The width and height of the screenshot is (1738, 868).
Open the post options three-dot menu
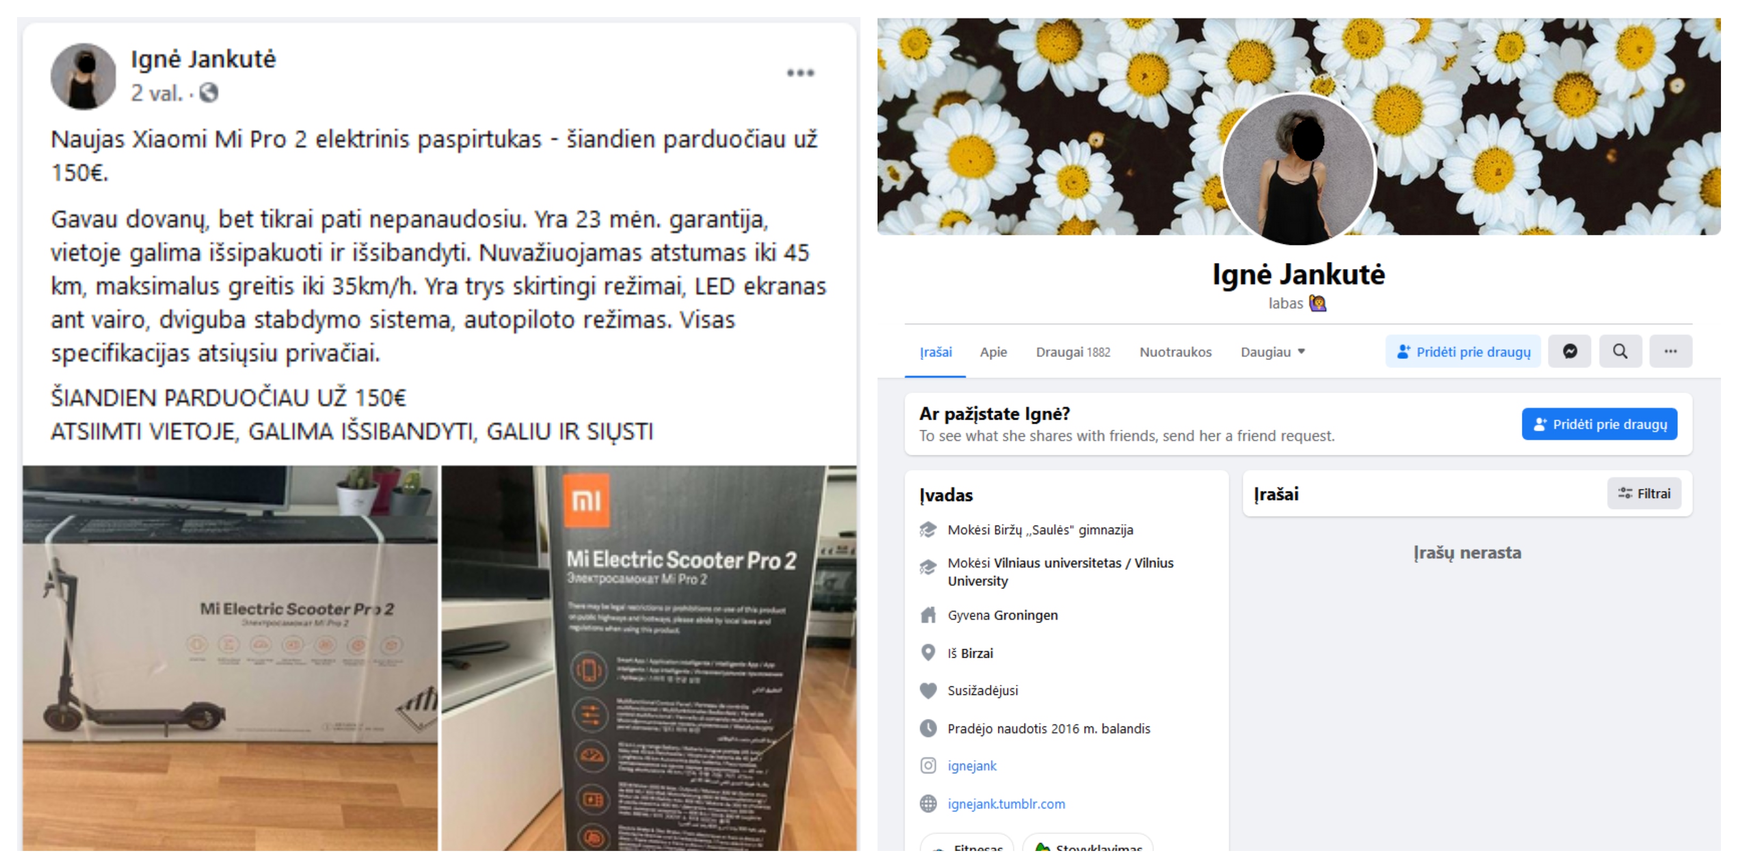800,73
